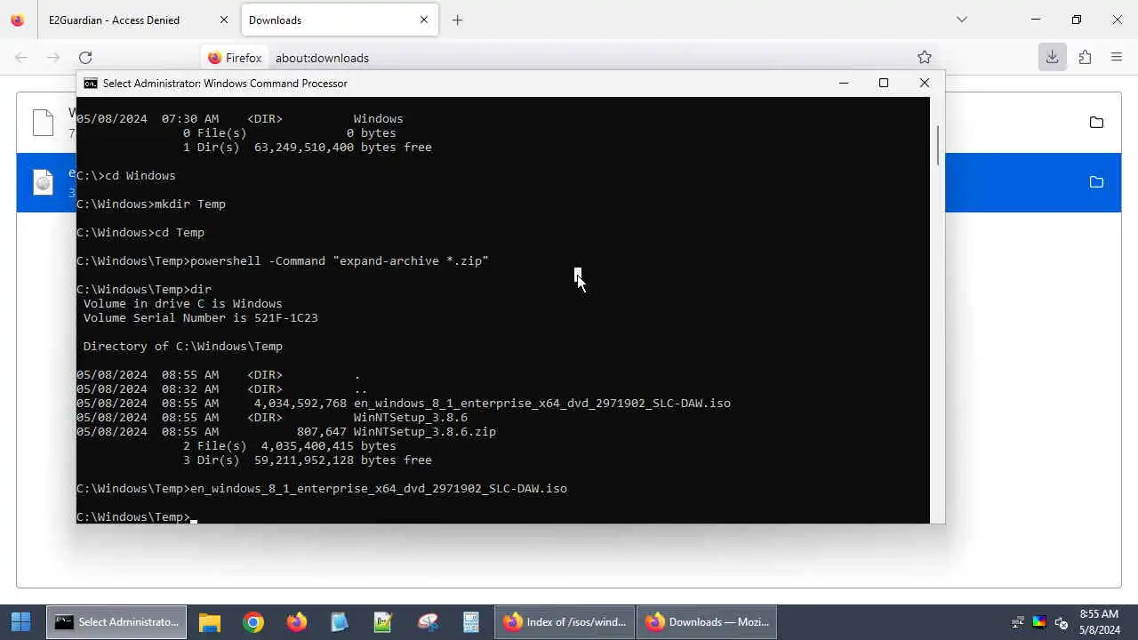Close the E2Guardian - Access Denied tab

pos(224,20)
